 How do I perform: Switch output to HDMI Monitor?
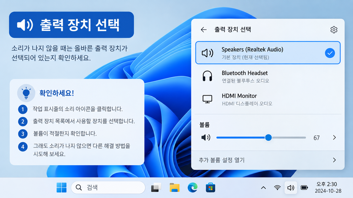pos(268,99)
